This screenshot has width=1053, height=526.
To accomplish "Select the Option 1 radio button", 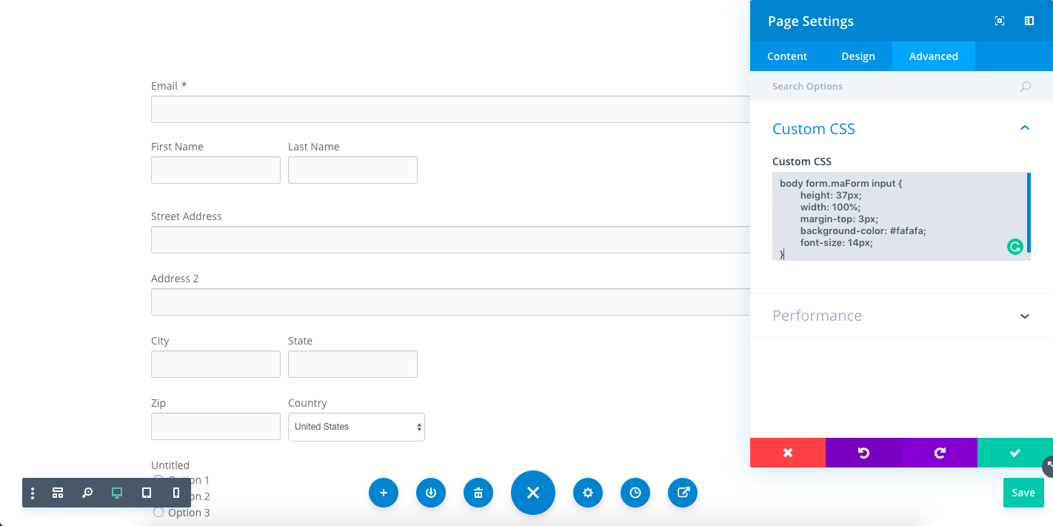I will [158, 480].
